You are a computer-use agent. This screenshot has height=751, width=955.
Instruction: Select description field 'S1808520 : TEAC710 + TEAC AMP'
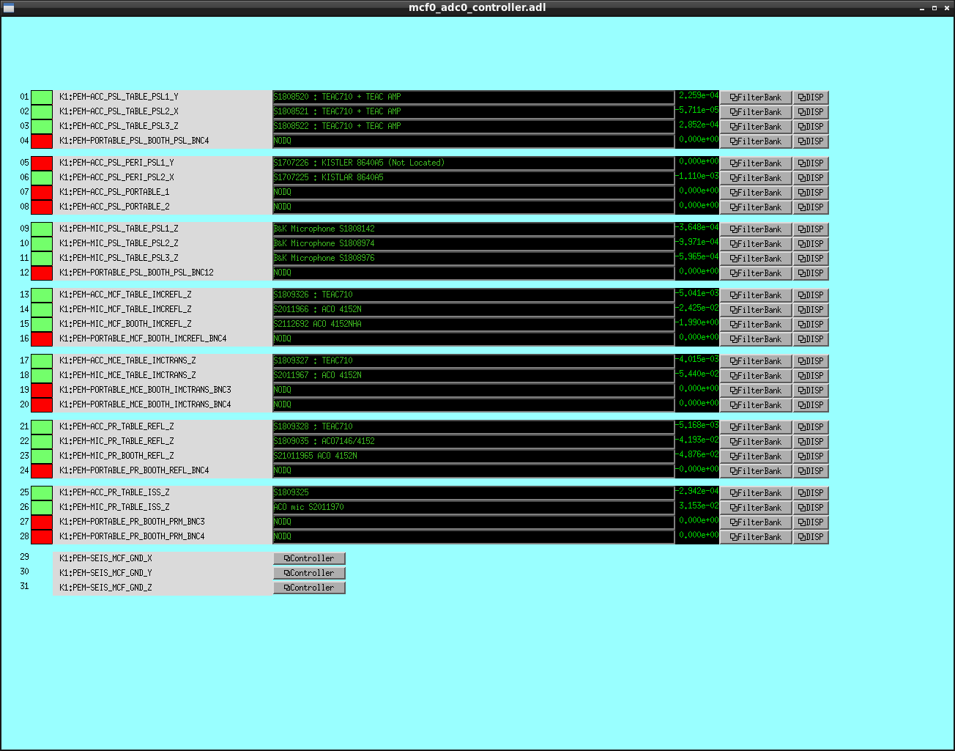click(x=473, y=97)
